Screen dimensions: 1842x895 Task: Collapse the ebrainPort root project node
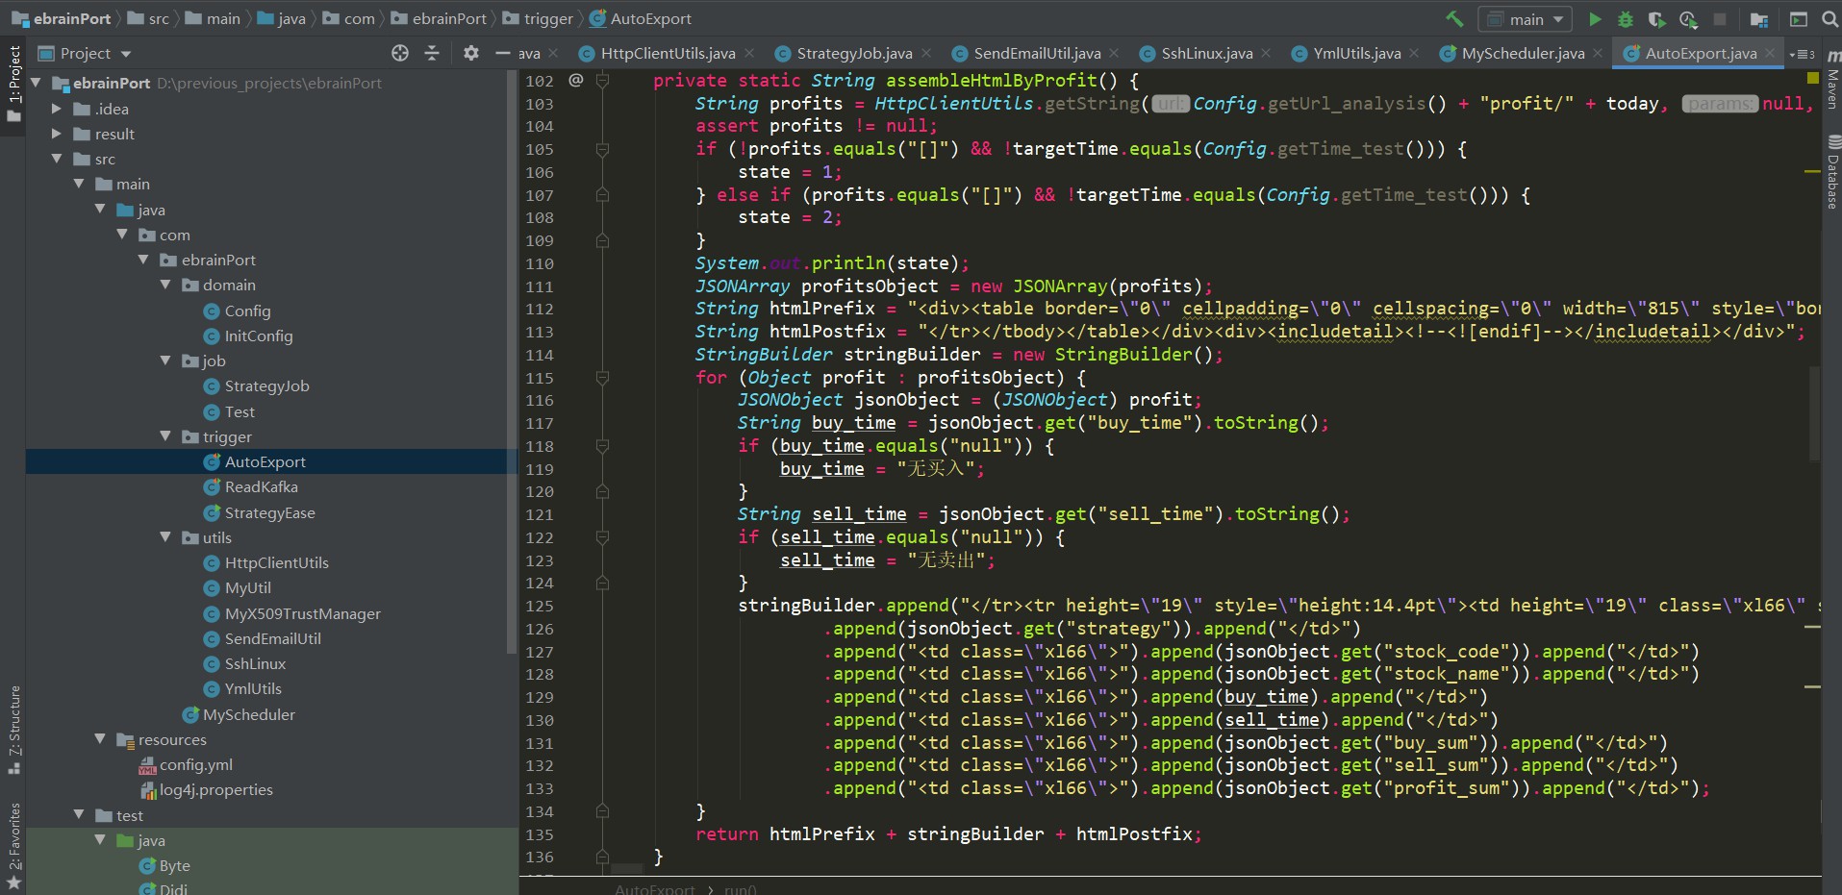(x=37, y=83)
